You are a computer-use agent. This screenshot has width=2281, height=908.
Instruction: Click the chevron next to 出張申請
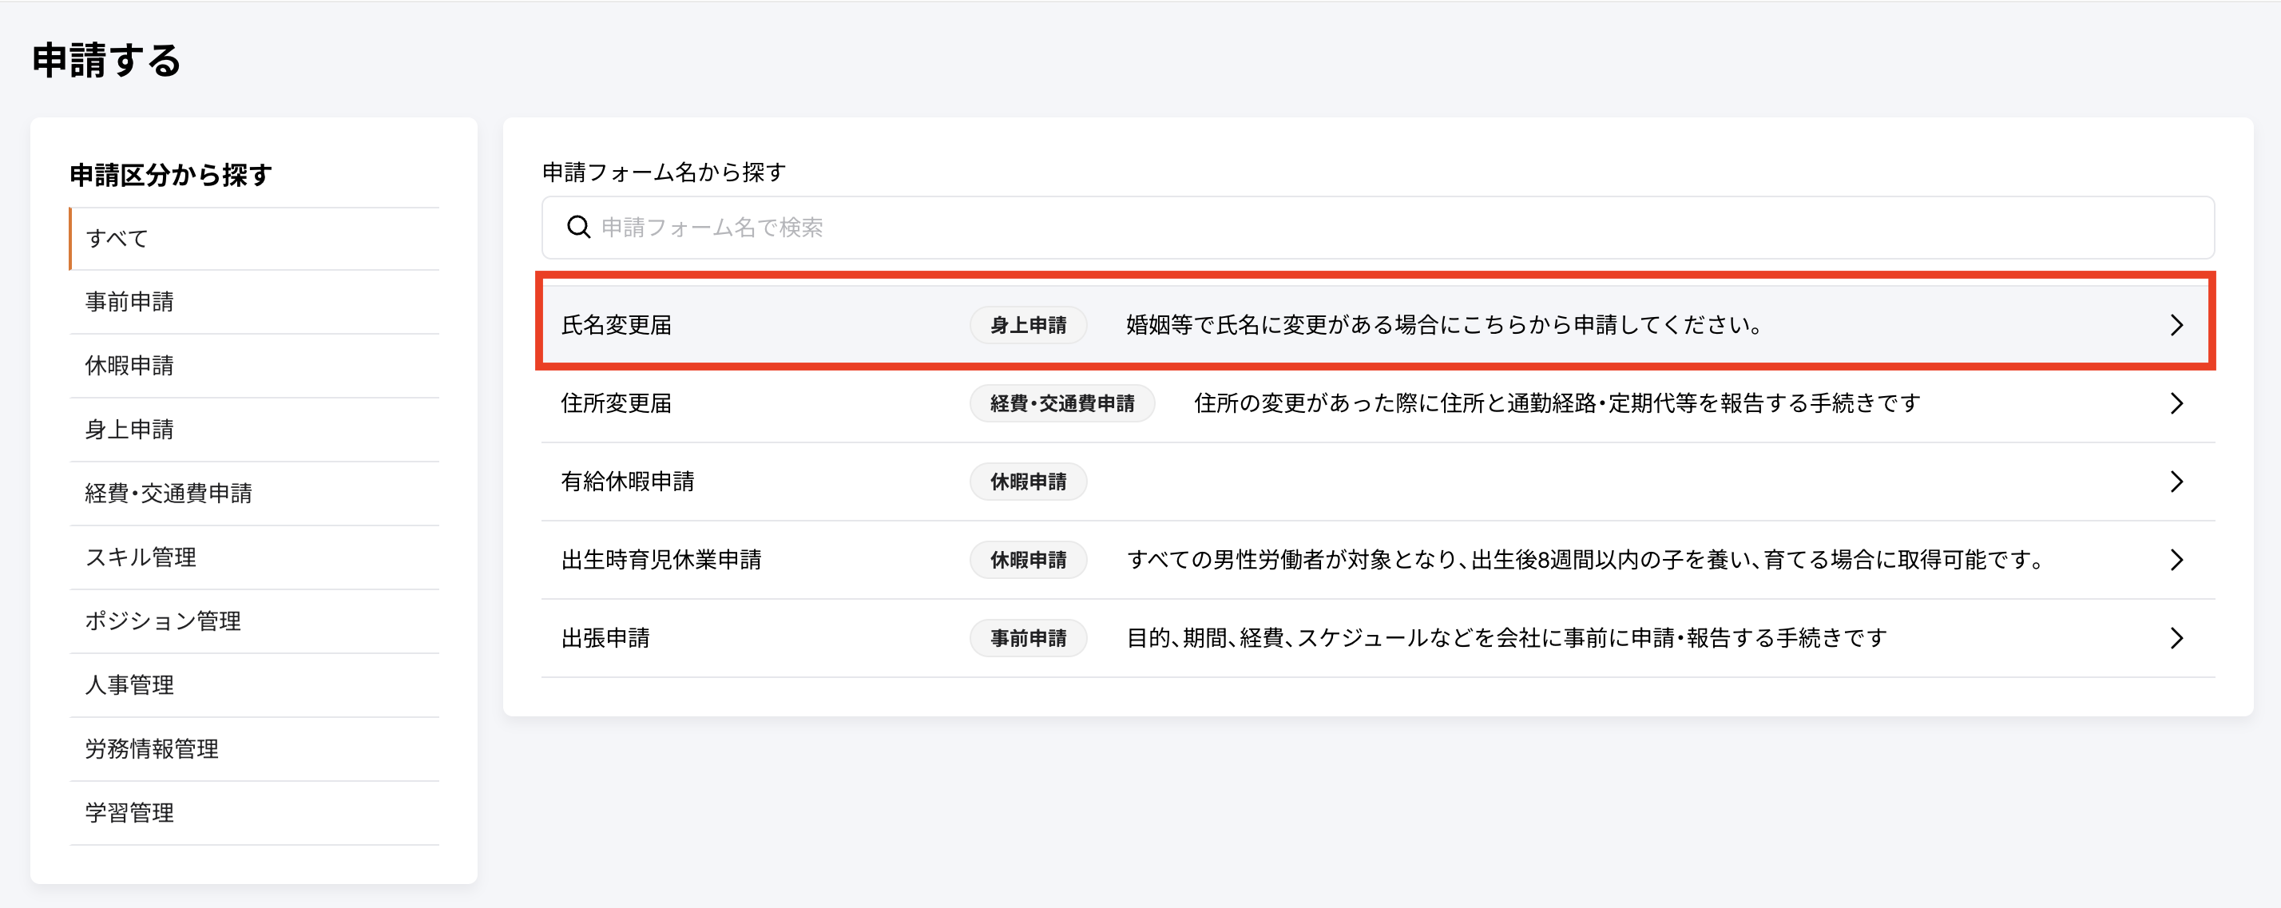point(2178,637)
